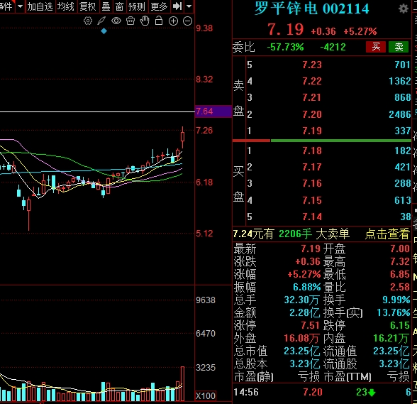Click the red 买 buy button
Image resolution: width=417 pixels, height=404 pixels.
pyautogui.click(x=376, y=47)
